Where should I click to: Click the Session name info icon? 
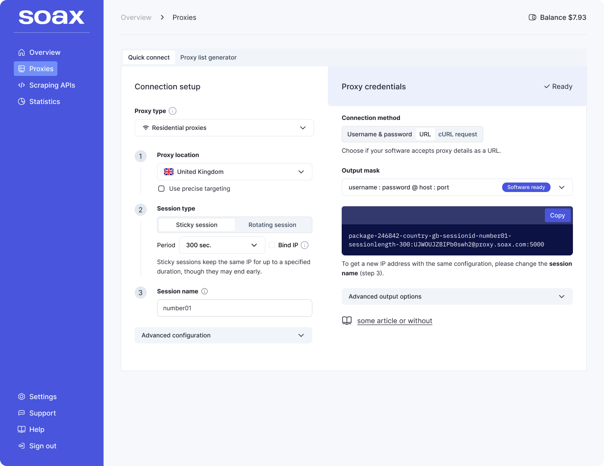click(x=204, y=291)
